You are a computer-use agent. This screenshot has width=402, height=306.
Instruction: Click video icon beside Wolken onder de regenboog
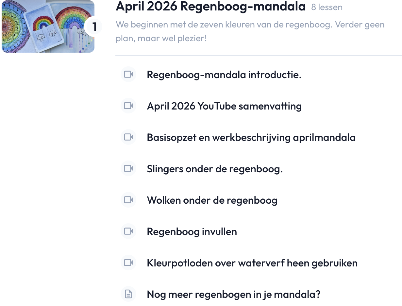tap(128, 200)
